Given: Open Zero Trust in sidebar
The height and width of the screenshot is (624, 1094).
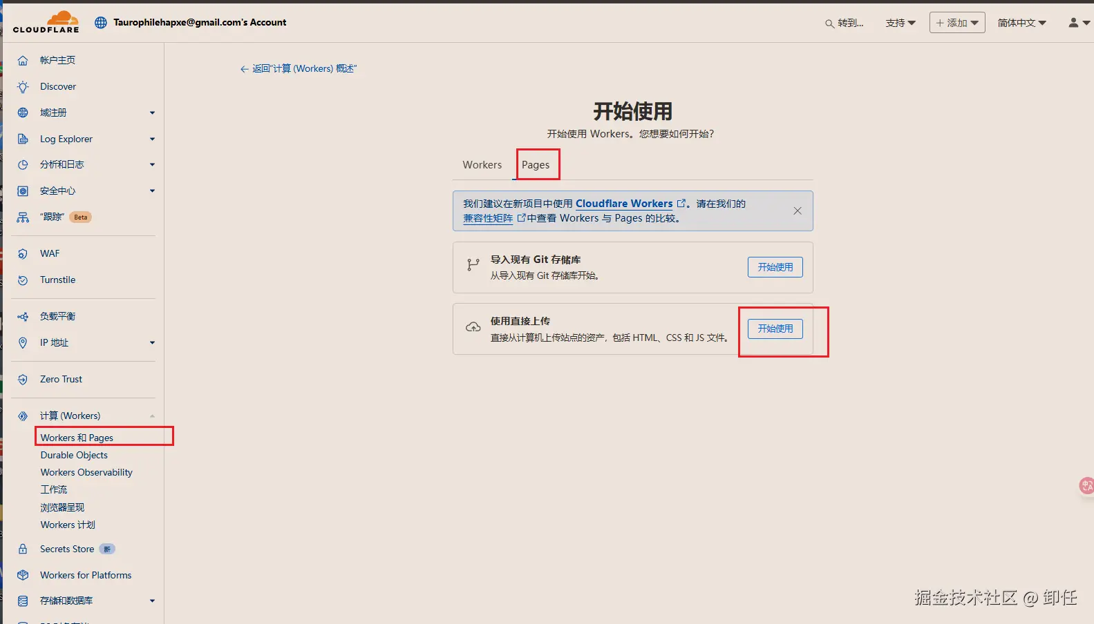Looking at the screenshot, I should click(x=61, y=380).
